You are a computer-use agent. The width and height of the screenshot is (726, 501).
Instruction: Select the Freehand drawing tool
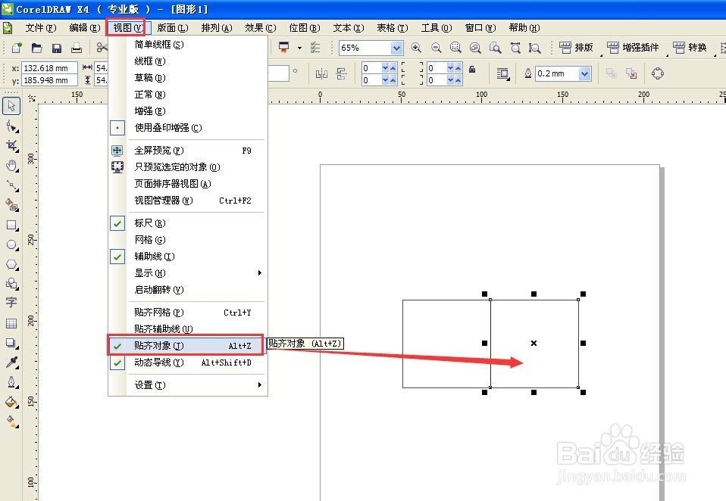11,185
